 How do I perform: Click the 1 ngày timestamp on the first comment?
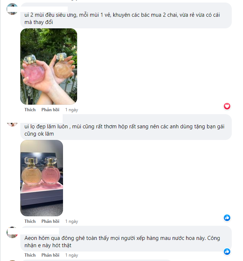point(71,110)
